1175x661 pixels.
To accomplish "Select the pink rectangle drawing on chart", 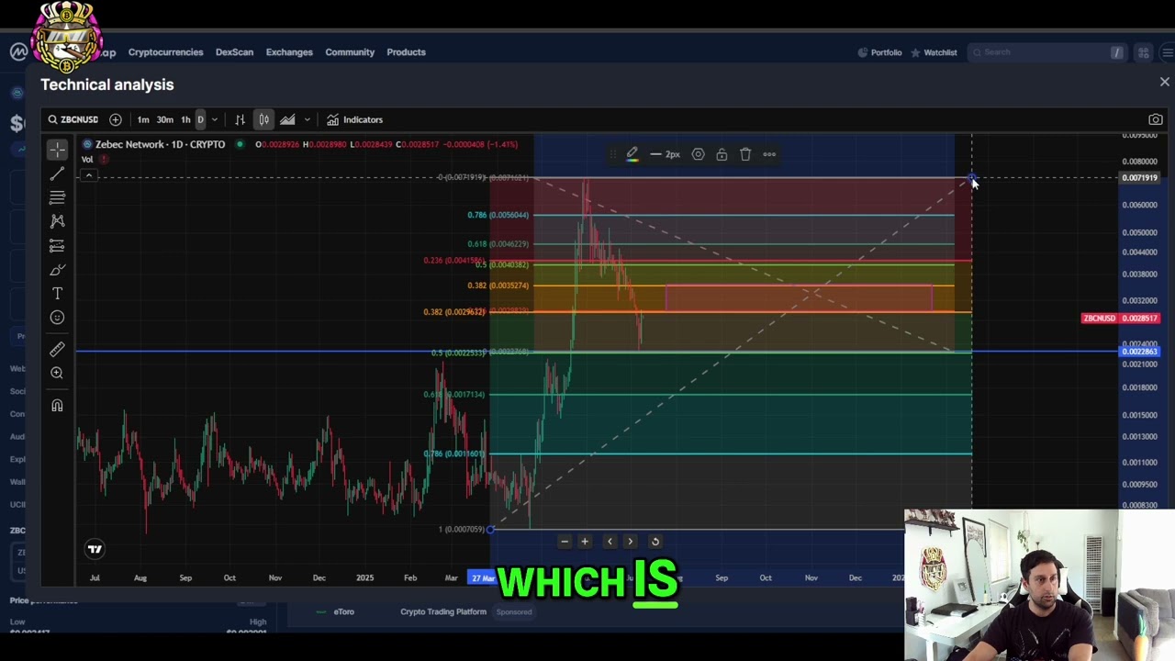I will tap(799, 297).
